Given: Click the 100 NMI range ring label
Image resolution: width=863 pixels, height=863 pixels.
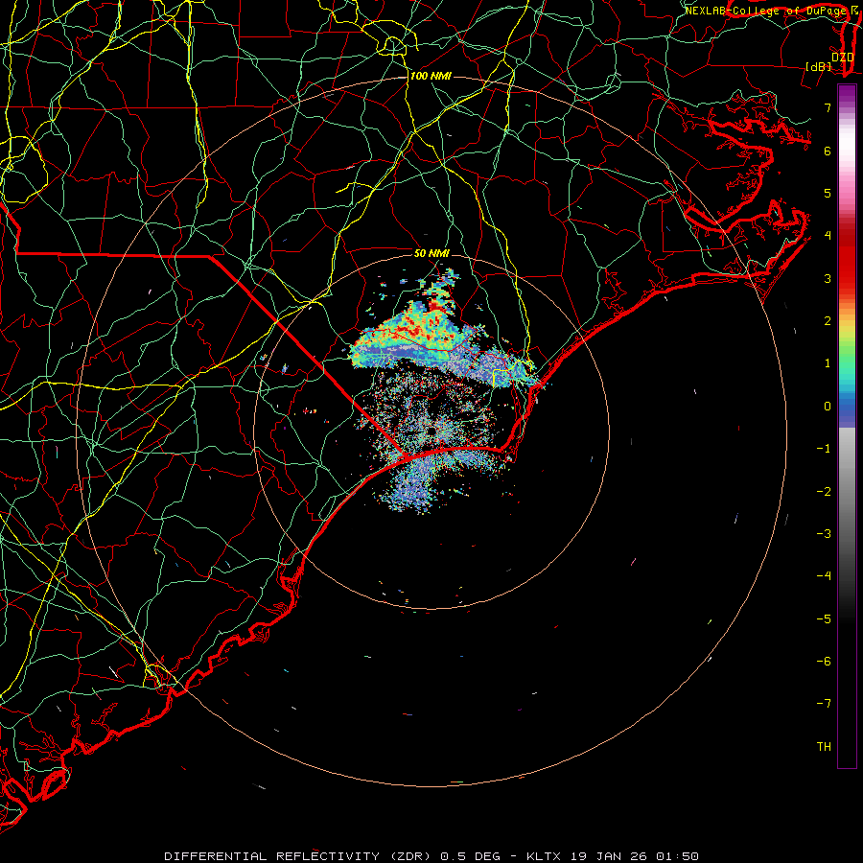Looking at the screenshot, I should [431, 76].
